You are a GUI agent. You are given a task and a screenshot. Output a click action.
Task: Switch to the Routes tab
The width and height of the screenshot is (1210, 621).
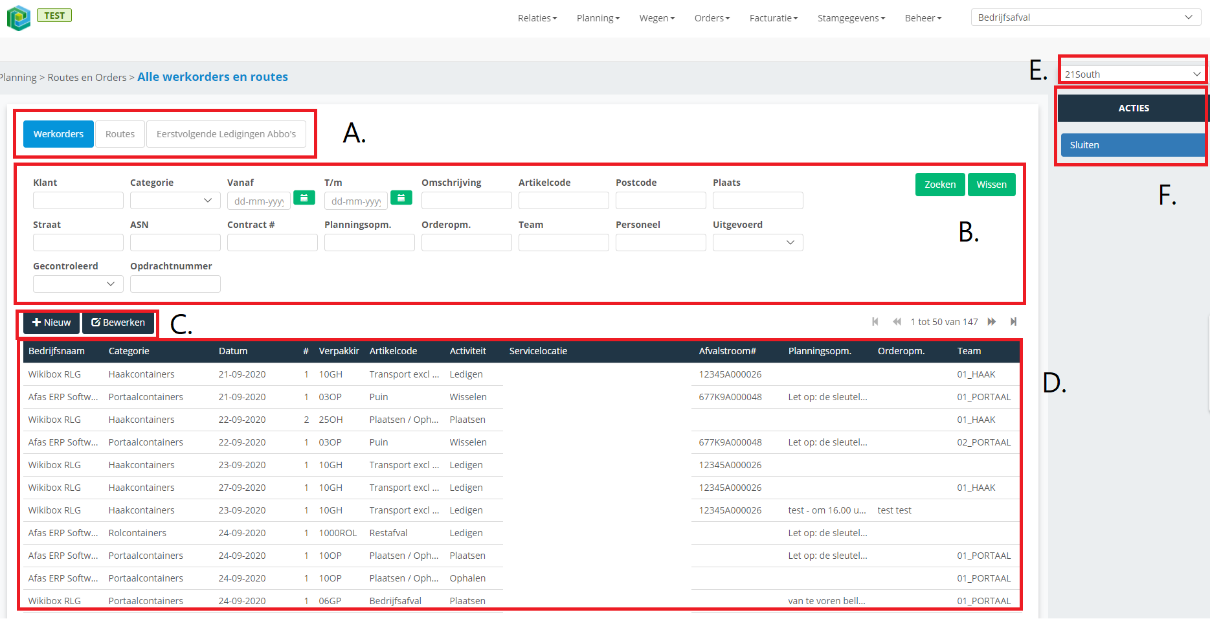click(120, 134)
